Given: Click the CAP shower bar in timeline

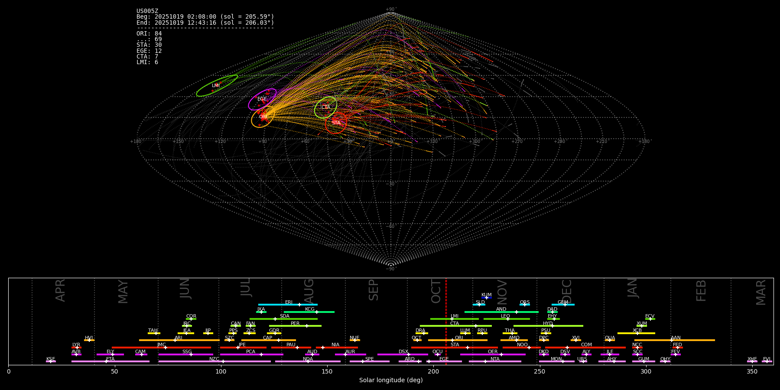Looking at the screenshot, I should [x=269, y=340].
